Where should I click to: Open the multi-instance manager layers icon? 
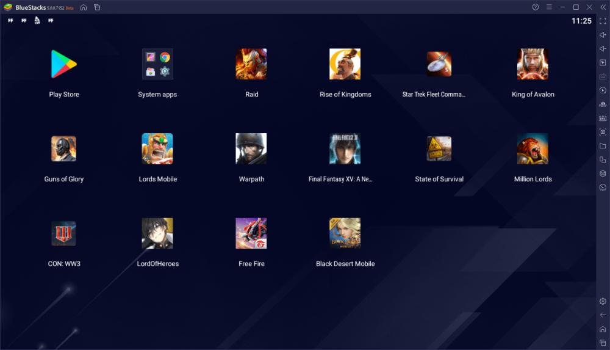click(603, 173)
